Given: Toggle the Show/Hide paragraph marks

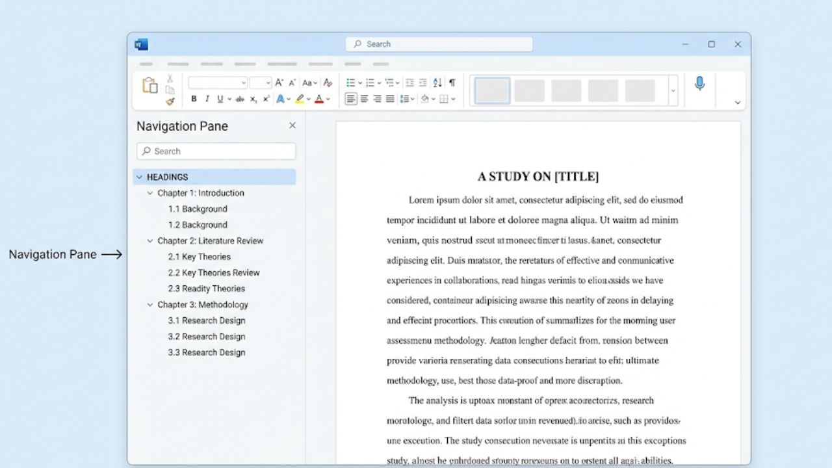Looking at the screenshot, I should pyautogui.click(x=452, y=83).
